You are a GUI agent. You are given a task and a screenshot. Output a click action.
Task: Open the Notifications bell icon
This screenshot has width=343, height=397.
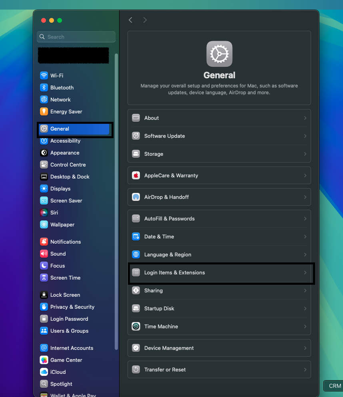tap(44, 242)
